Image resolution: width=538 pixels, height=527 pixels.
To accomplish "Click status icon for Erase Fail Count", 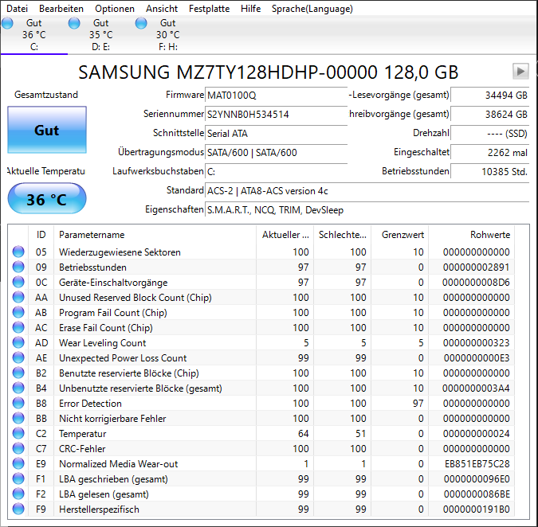I will coord(18,327).
